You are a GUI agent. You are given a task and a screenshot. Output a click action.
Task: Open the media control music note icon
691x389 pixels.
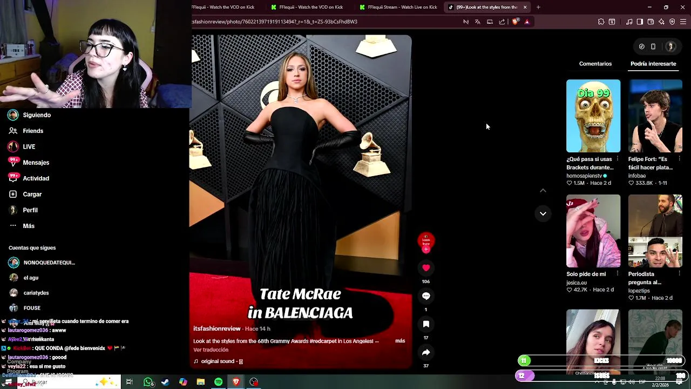point(629,22)
